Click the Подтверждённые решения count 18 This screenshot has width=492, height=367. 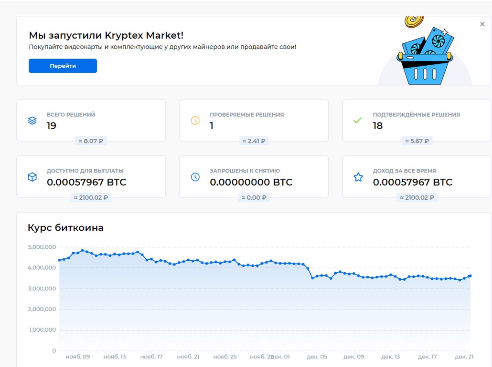point(377,125)
